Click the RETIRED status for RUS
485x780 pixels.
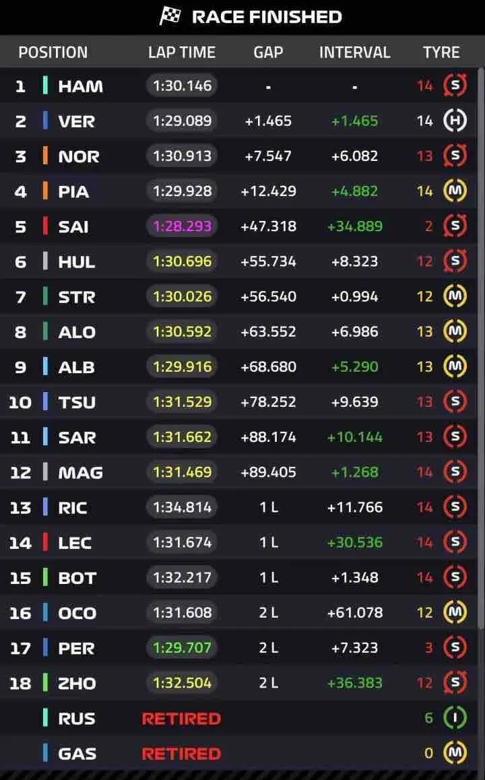pyautogui.click(x=181, y=719)
